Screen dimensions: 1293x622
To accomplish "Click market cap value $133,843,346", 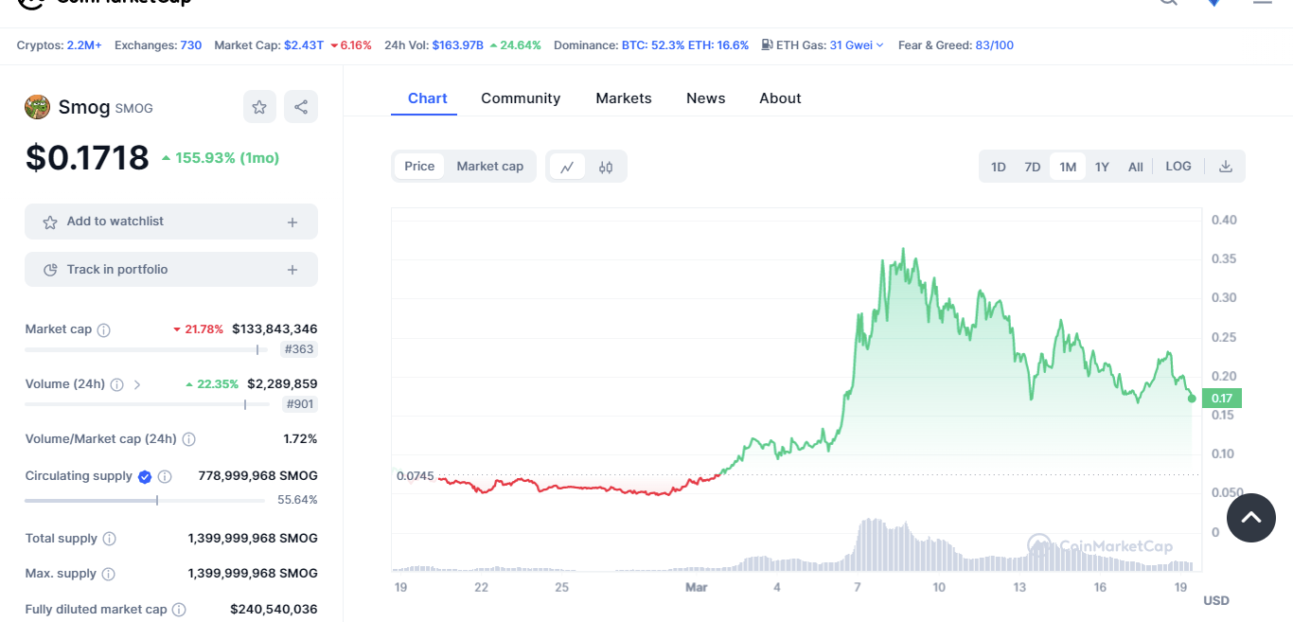I will click(275, 329).
